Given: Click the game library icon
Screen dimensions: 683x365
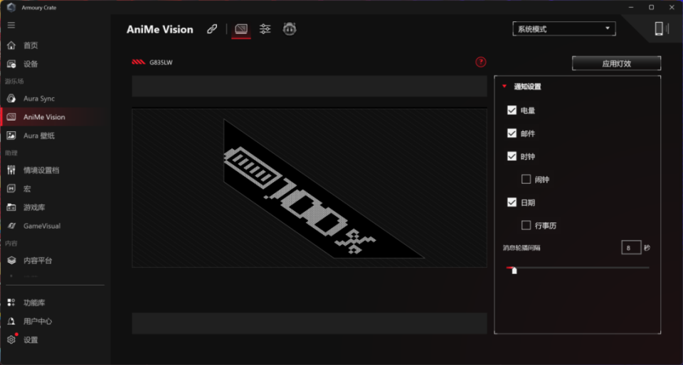Looking at the screenshot, I should (11, 207).
